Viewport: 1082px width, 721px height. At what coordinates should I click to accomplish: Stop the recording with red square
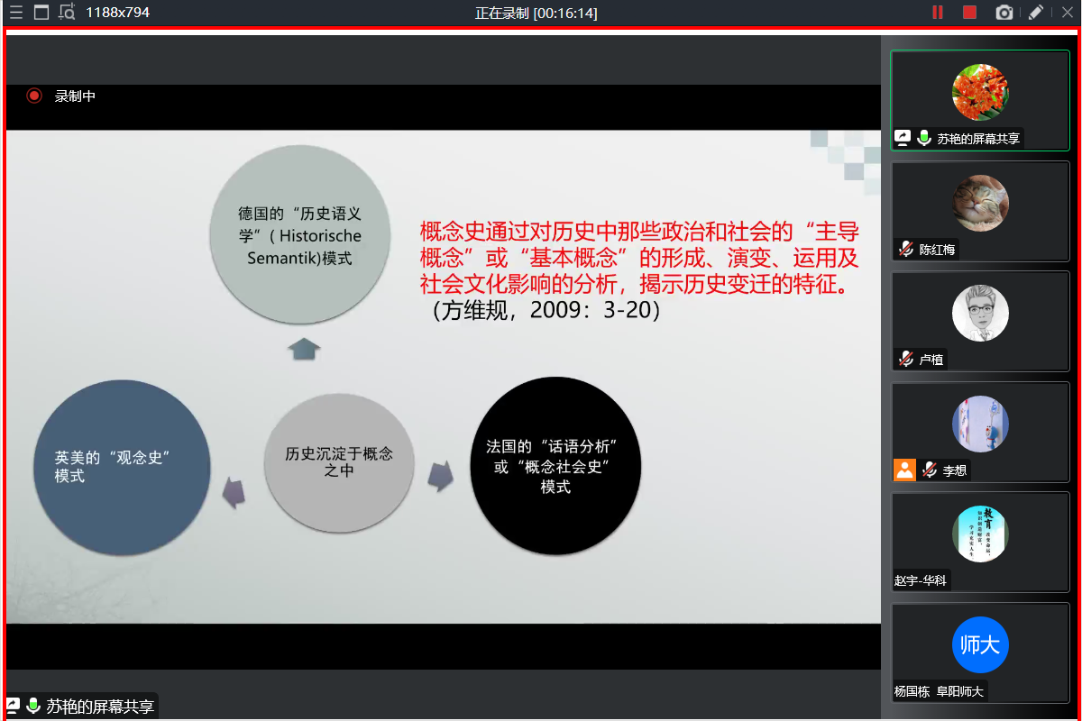coord(969,13)
